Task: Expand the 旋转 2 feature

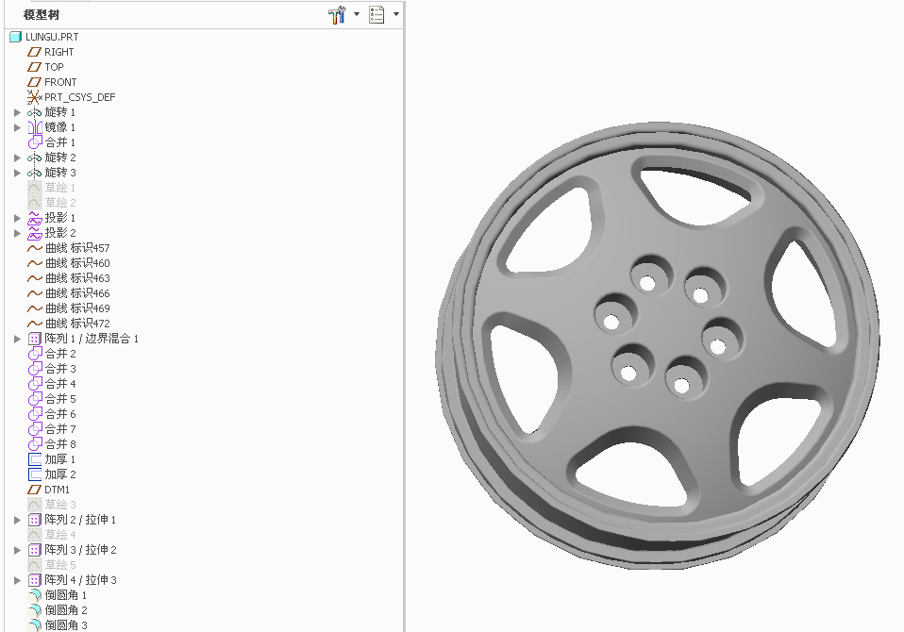Action: click(17, 158)
